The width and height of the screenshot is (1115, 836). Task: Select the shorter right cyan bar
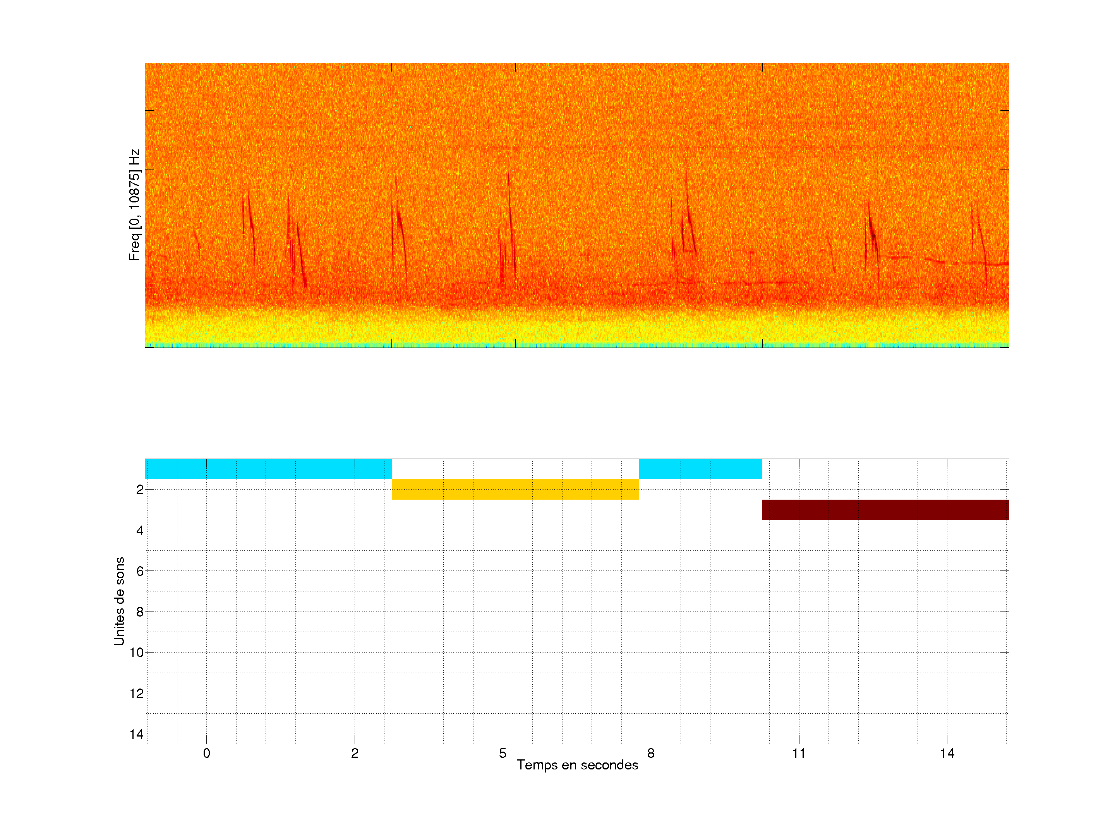[x=700, y=469]
